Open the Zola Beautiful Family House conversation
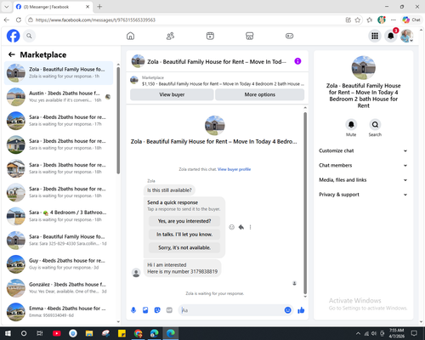 [59, 73]
